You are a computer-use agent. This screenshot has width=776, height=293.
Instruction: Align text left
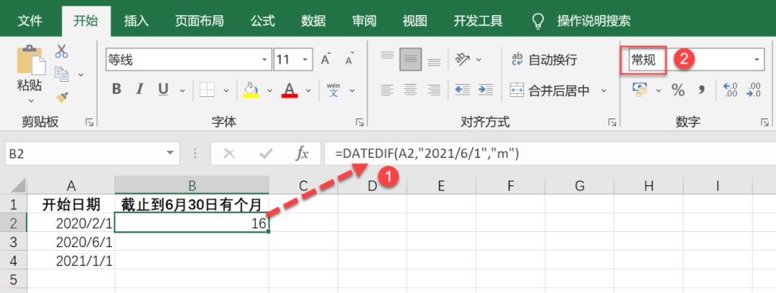(x=387, y=90)
